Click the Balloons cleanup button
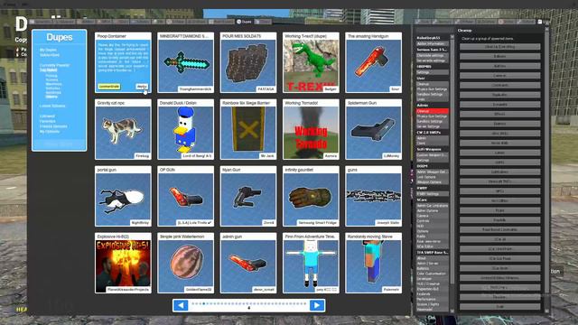Screen dimensions: 578x325 click(x=499, y=56)
